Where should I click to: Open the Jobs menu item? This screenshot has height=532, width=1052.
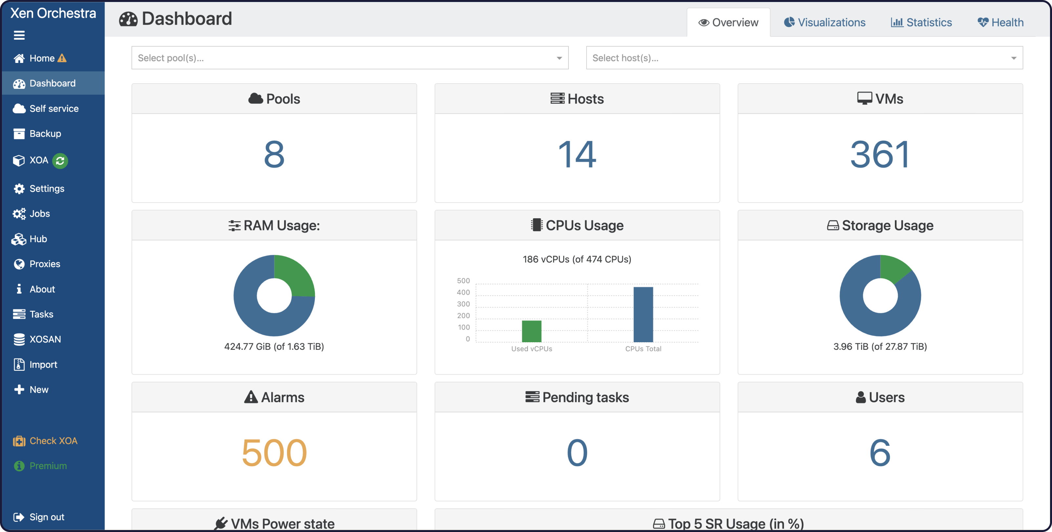coord(53,214)
